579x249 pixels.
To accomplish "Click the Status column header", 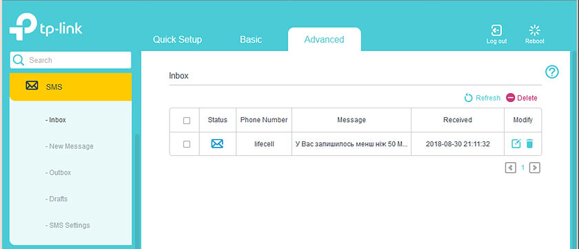I will click(x=218, y=120).
